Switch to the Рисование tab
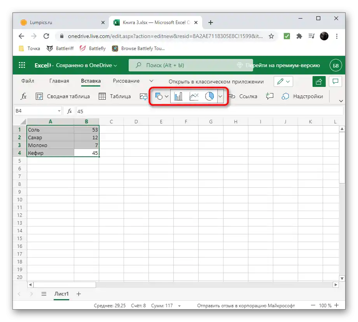This screenshot has width=358, height=322. point(126,81)
